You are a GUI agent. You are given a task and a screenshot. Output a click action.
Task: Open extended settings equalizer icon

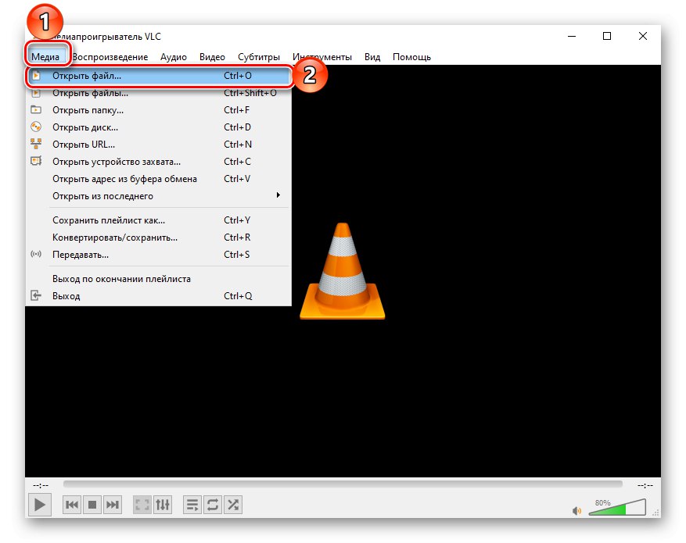click(163, 505)
